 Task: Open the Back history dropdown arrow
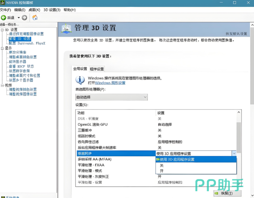click(19, 18)
